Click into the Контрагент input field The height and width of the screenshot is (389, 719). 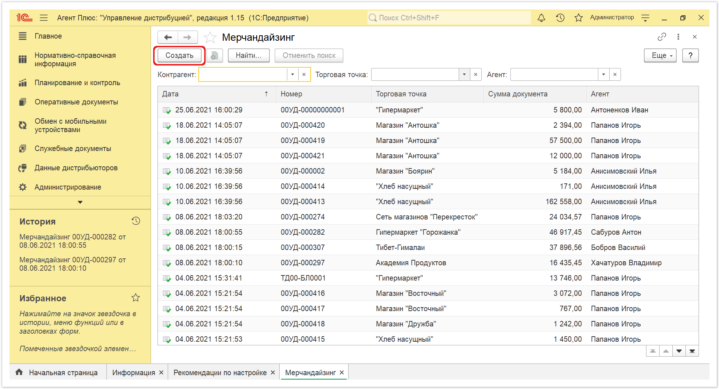point(243,75)
